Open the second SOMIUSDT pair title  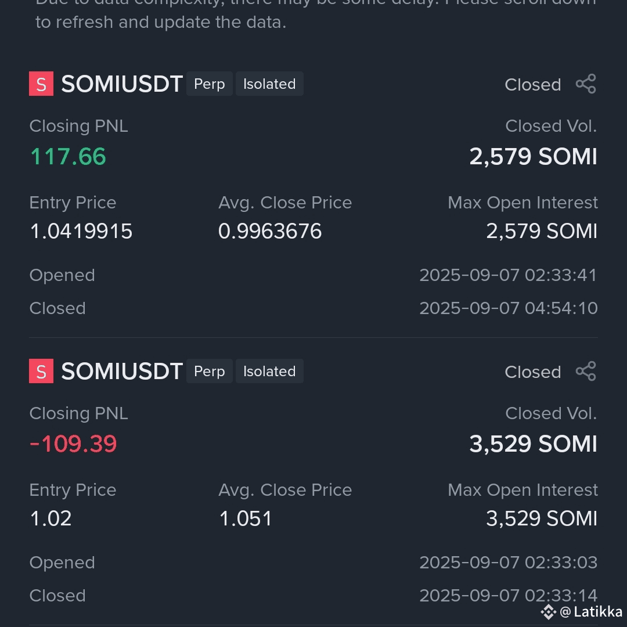[x=122, y=371]
